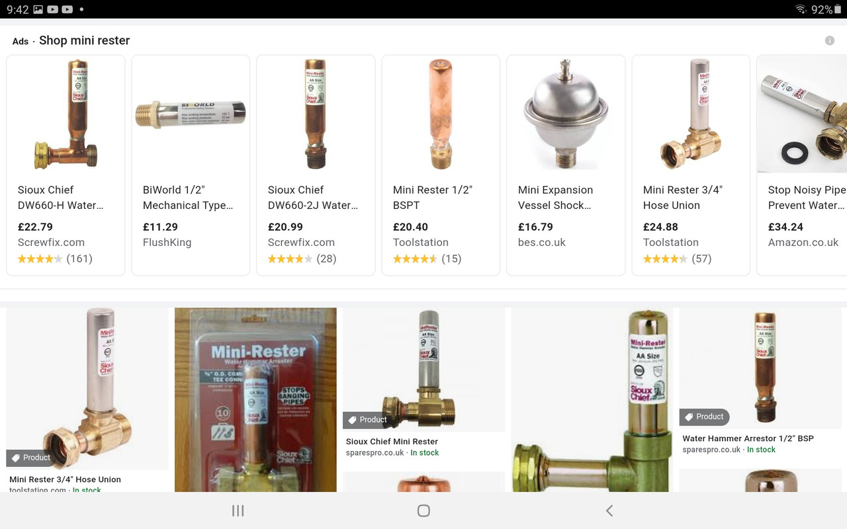Image resolution: width=847 pixels, height=529 pixels.
Task: Open the Wi-Fi status icon
Action: (x=801, y=9)
